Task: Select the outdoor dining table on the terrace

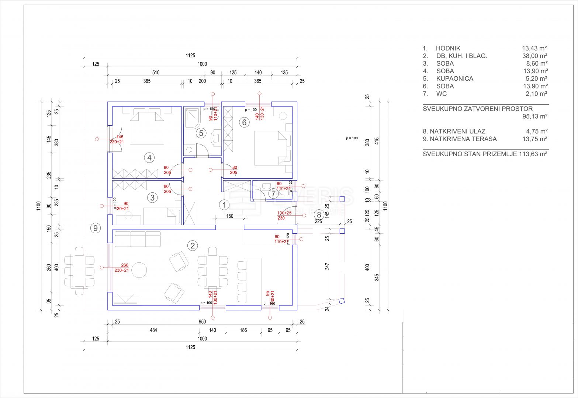Action: [x=79, y=271]
